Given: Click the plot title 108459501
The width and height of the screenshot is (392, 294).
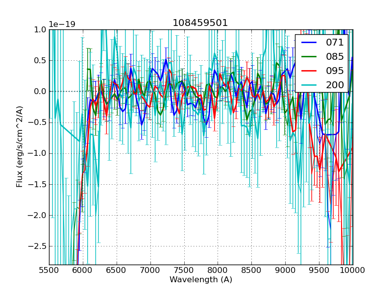Looking at the screenshot, I should point(200,23).
